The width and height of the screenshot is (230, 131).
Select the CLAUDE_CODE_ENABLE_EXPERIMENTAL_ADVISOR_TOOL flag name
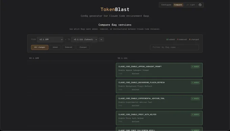[x=141, y=99]
